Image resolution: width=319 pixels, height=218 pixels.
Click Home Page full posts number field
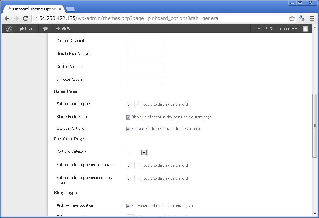[x=130, y=104]
